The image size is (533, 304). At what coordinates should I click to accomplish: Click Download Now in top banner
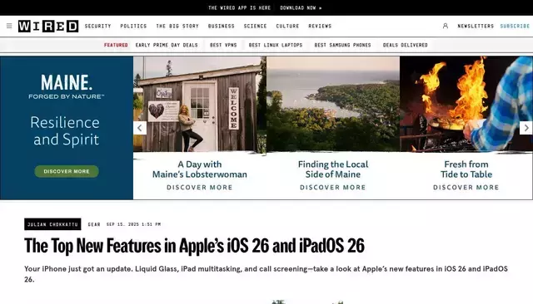(x=301, y=7)
